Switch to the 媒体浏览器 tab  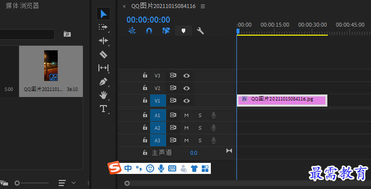pyautogui.click(x=22, y=6)
